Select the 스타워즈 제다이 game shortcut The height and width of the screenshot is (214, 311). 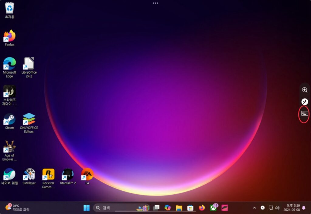[x=9, y=95]
